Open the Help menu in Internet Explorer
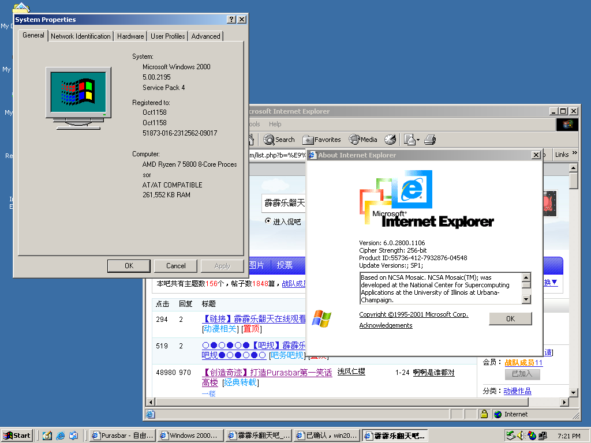This screenshot has height=443, width=591. click(x=275, y=124)
